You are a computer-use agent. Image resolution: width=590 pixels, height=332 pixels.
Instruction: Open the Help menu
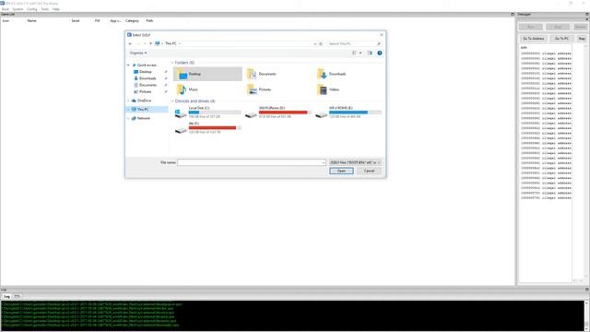click(56, 9)
